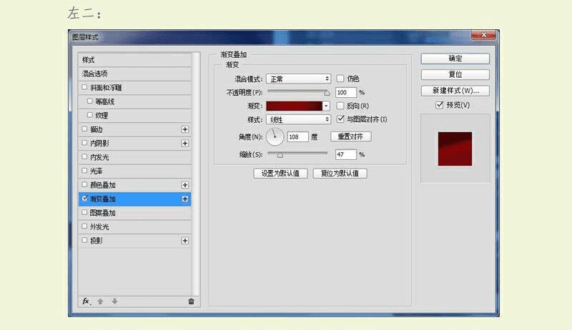Add another 颜色叠加 effect with plus icon

click(x=185, y=185)
